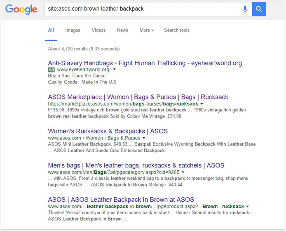The width and height of the screenshot is (286, 231).
Task: Open ASOS Marketplace Rucksack result
Action: coord(138,97)
